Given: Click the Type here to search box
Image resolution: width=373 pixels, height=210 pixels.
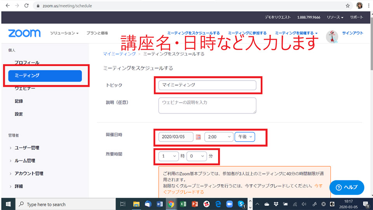Looking at the screenshot, I should coord(65,204).
